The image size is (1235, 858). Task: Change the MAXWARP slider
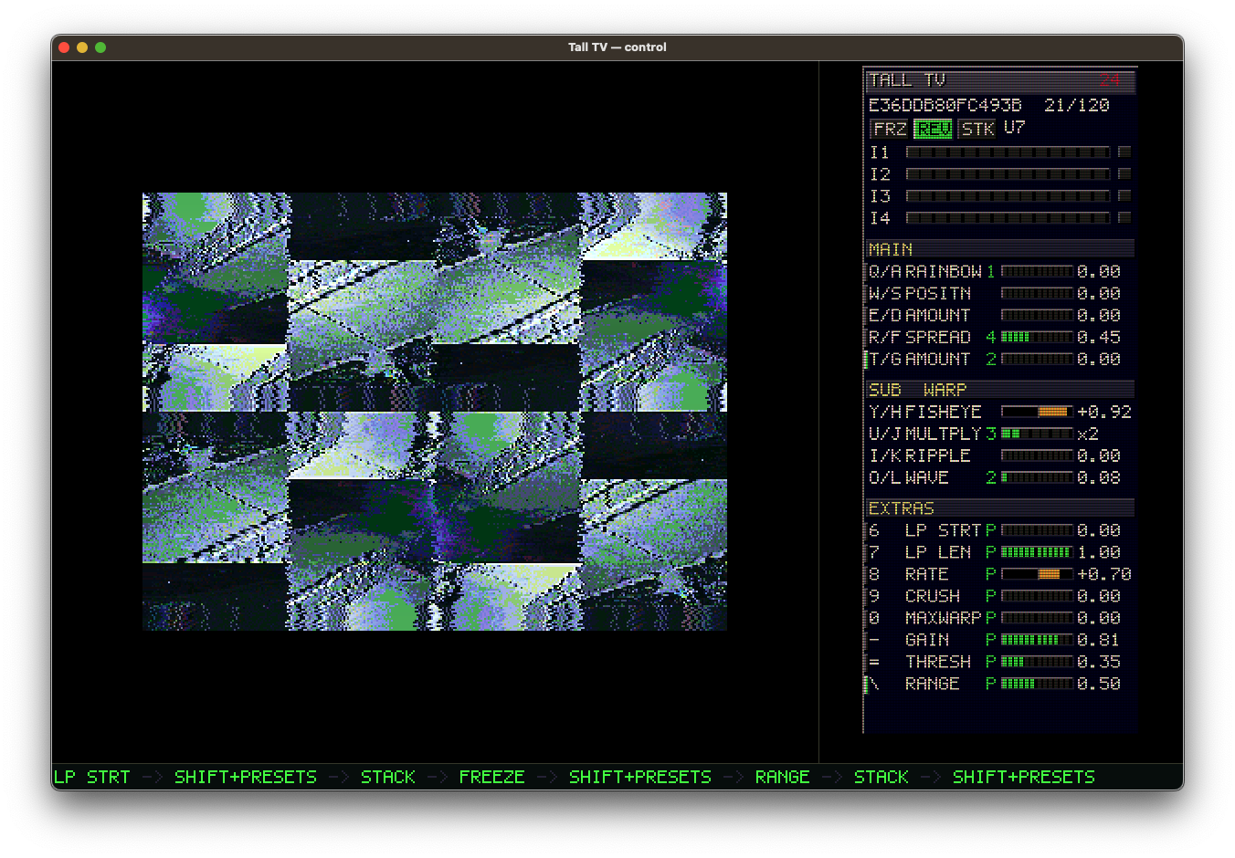point(1037,618)
